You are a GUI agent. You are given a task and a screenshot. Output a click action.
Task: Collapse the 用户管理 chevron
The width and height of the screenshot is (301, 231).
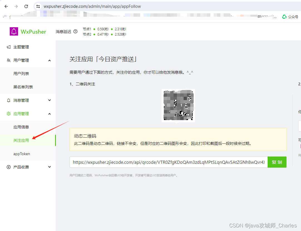click(50, 60)
